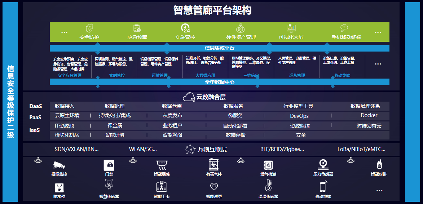Select the 门禁 lock icon

click(109, 165)
